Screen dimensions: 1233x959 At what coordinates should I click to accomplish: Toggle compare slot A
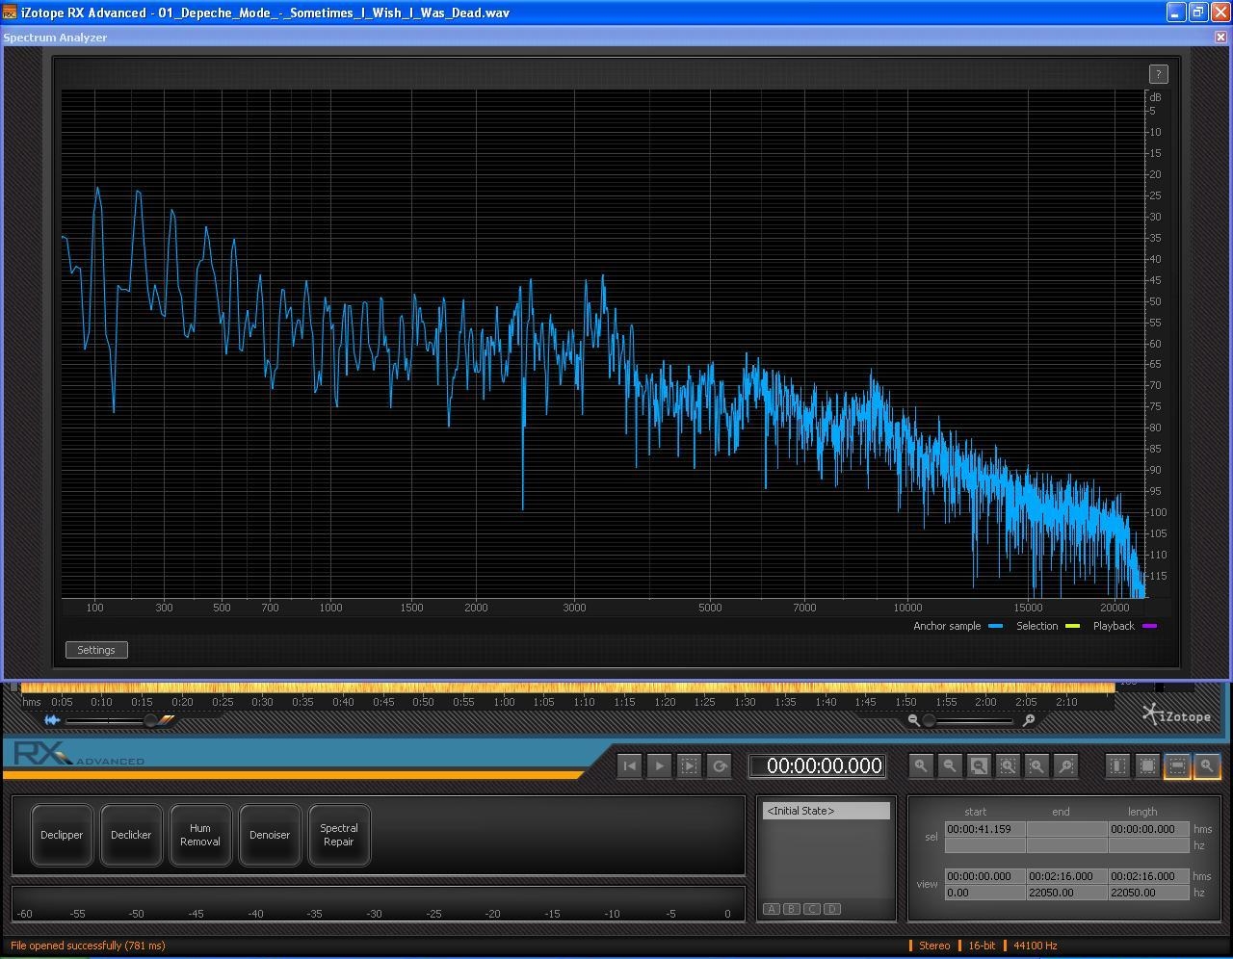point(772,909)
